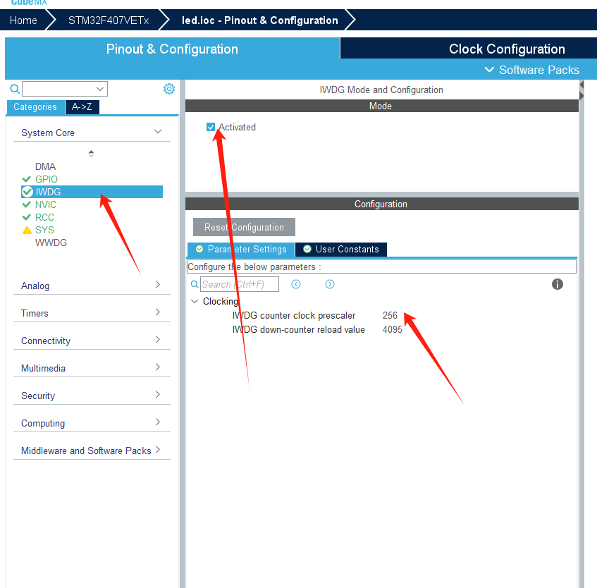Click the SYS warning triangle icon
This screenshot has width=597, height=588.
(27, 230)
